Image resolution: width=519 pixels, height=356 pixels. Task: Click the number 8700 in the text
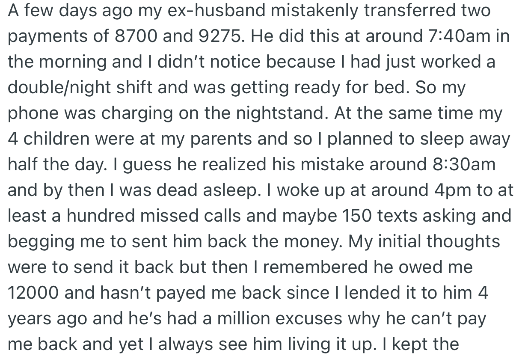coord(136,37)
